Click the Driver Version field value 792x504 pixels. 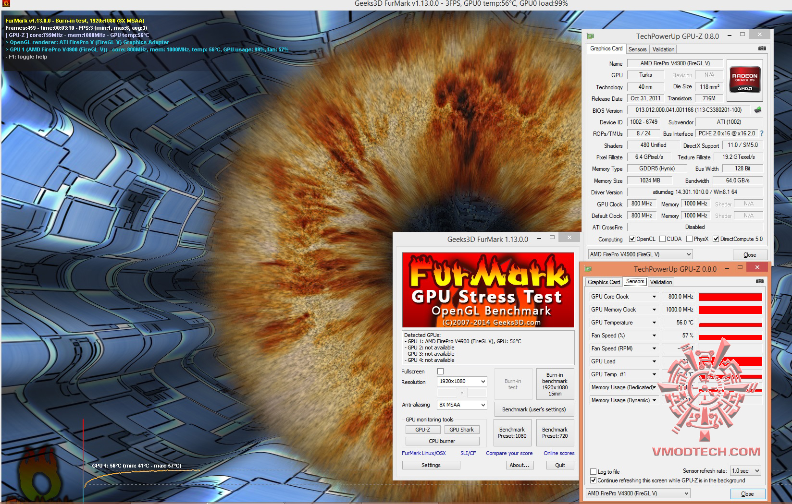click(695, 192)
